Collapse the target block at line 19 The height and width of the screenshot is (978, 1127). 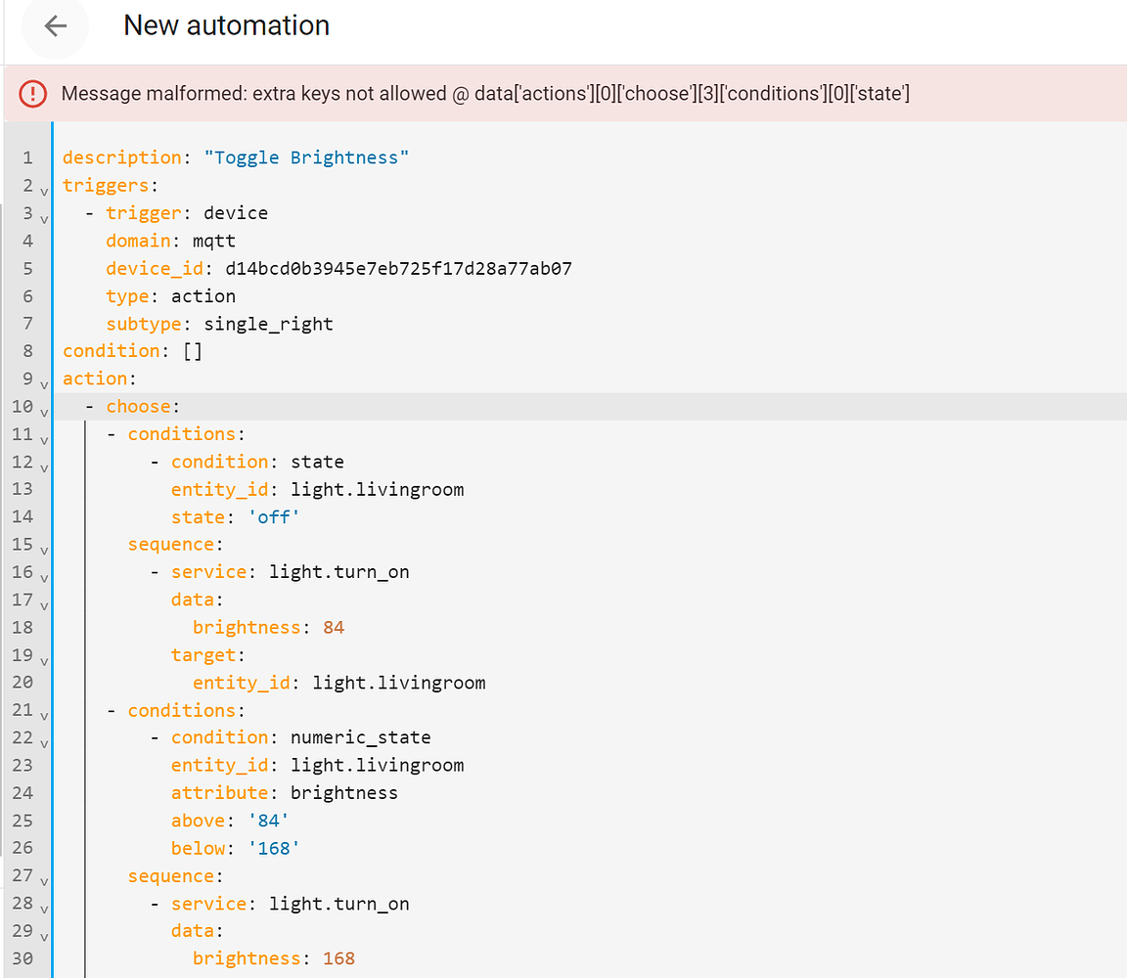click(x=43, y=660)
